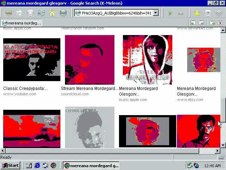
Task: Switch to next tab using tab bar icon
Action: [x=201, y=23]
